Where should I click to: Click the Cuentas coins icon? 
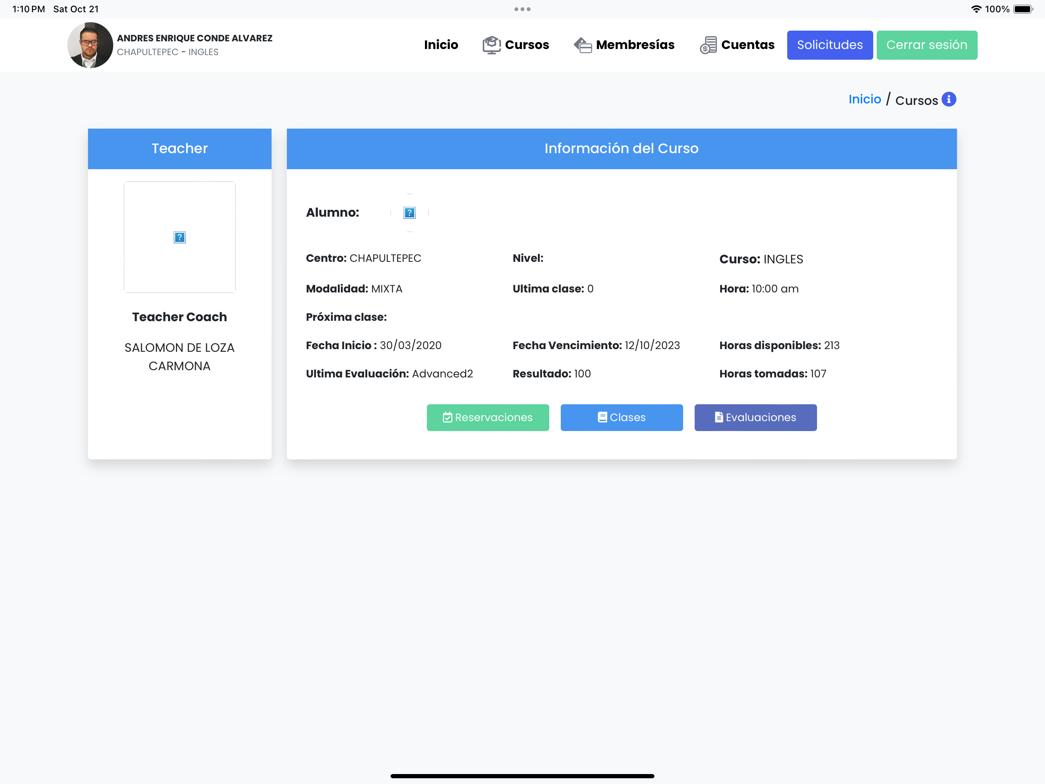click(708, 45)
